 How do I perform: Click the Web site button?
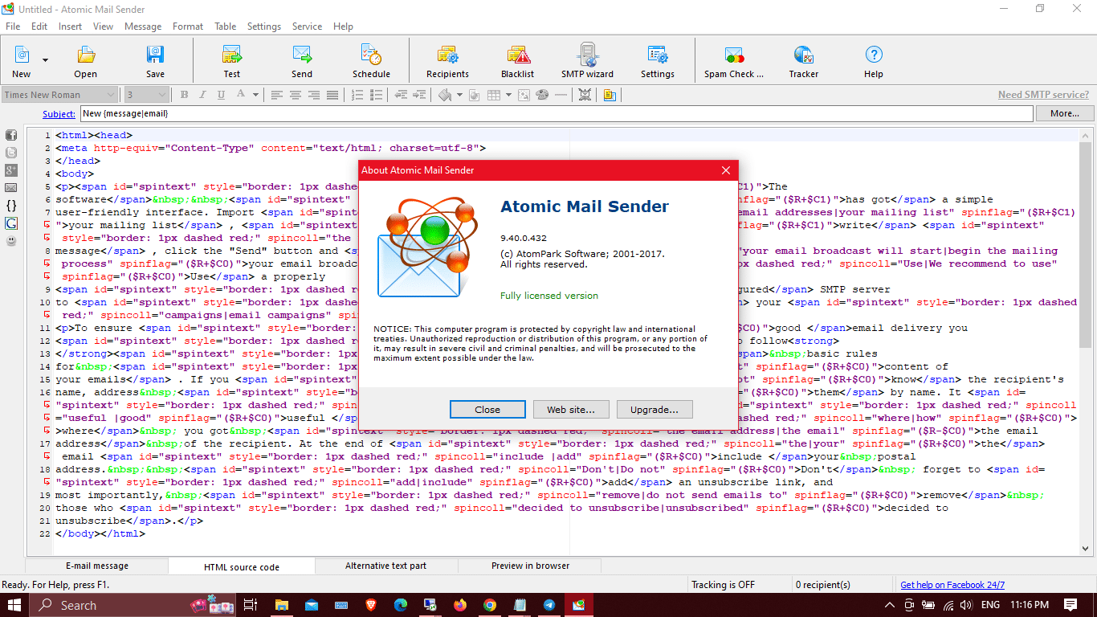pyautogui.click(x=571, y=410)
